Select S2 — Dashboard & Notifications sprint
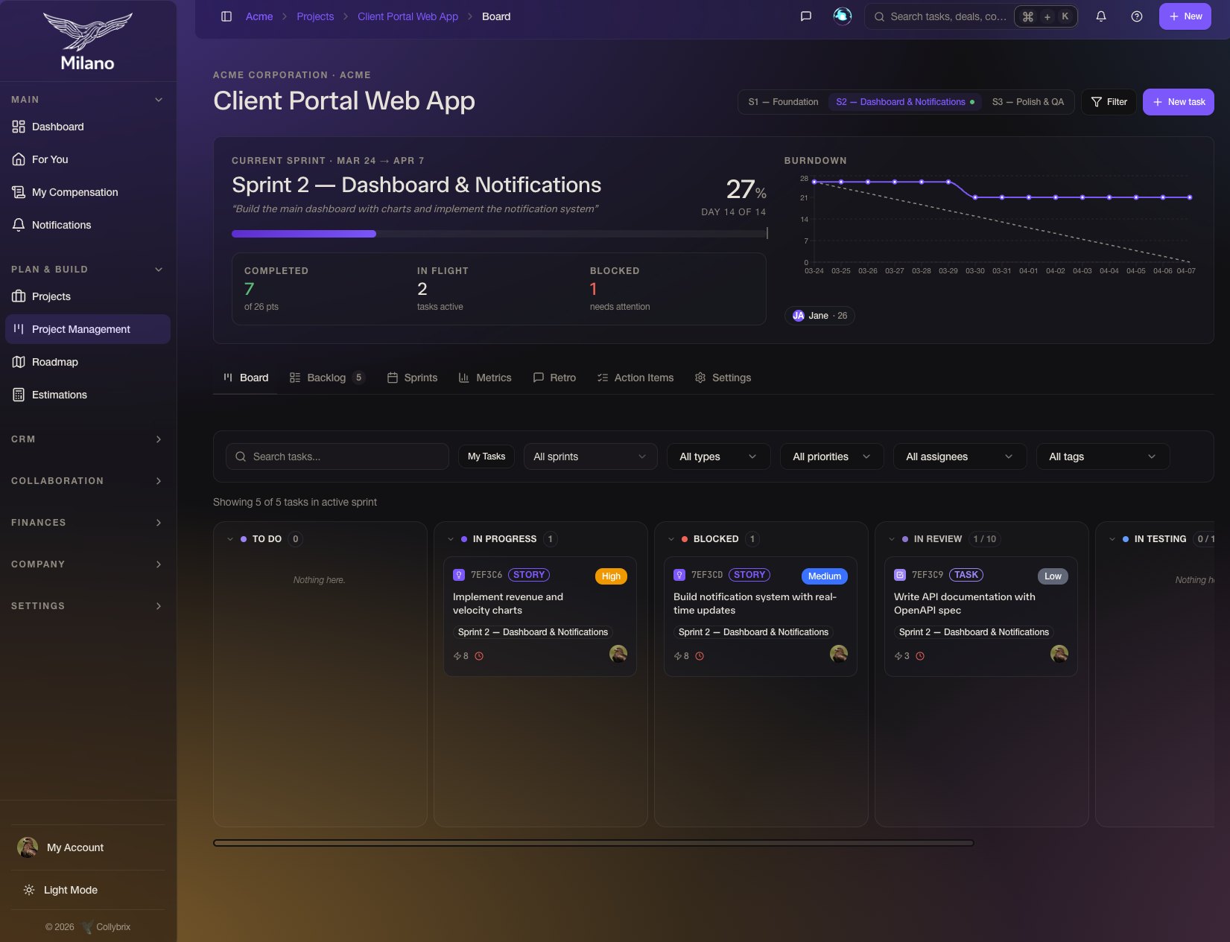The height and width of the screenshot is (942, 1230). pos(904,102)
